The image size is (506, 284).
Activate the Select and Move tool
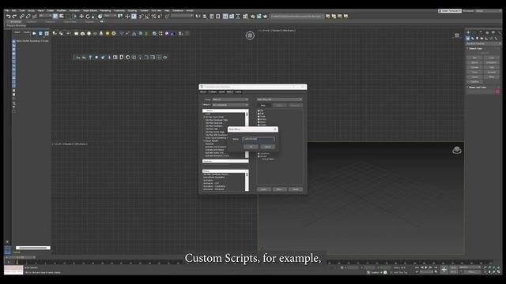tap(81, 16)
